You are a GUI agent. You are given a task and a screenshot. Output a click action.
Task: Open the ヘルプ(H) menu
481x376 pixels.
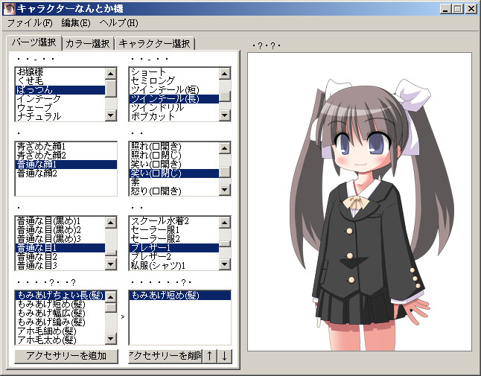119,24
